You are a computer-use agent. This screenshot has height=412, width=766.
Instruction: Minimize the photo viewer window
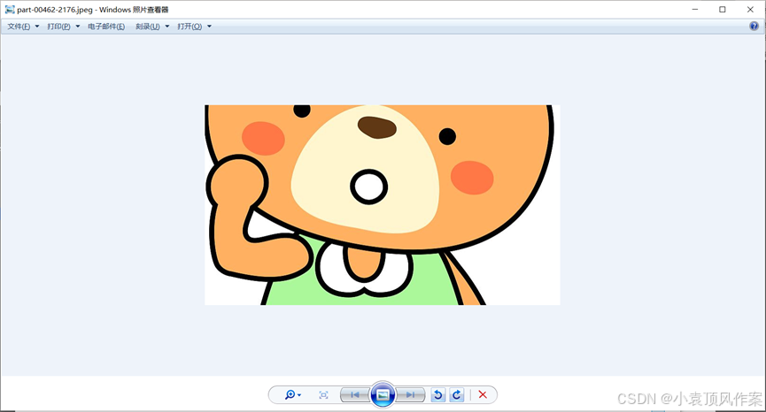click(694, 9)
